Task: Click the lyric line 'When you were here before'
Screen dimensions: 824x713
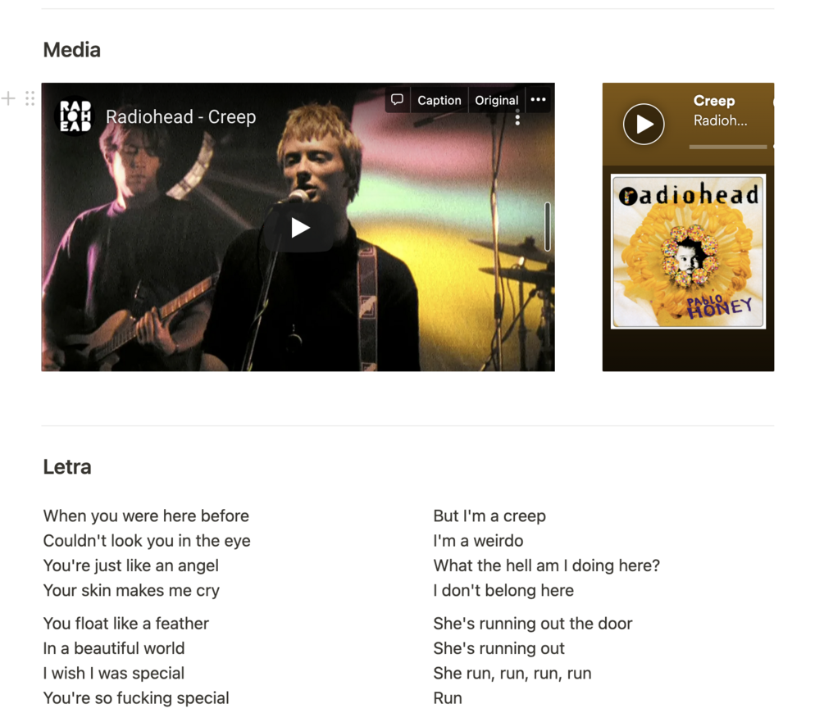Action: pyautogui.click(x=146, y=516)
